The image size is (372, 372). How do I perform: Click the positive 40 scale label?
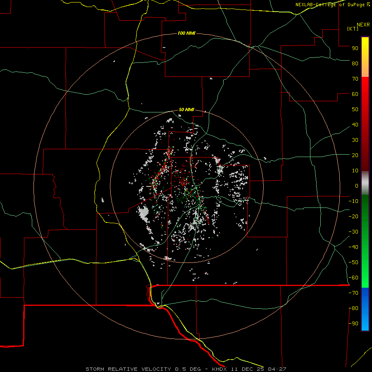[x=355, y=125]
